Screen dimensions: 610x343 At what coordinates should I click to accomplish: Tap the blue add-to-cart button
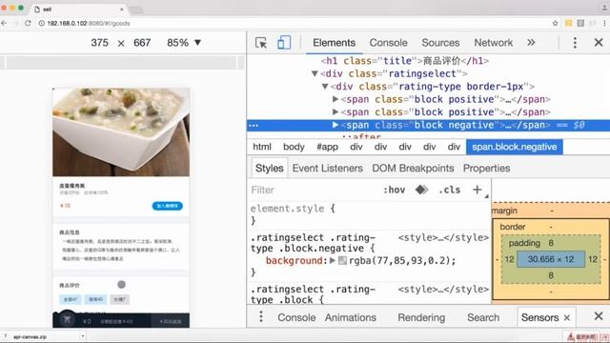(x=168, y=206)
